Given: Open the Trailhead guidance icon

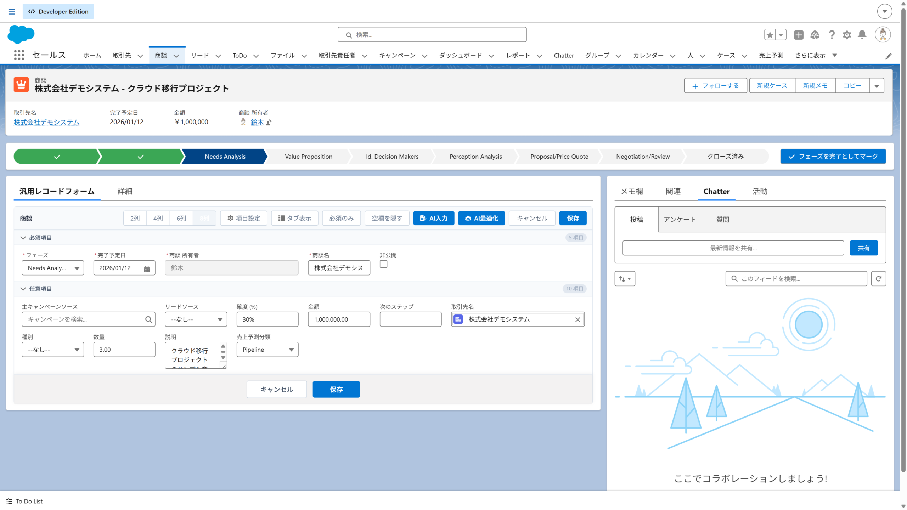Looking at the screenshot, I should 815,35.
